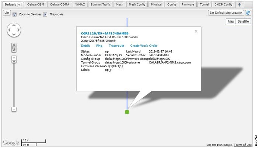Click the Ping link
Viewport: 258px width, 148px height.
point(99,46)
